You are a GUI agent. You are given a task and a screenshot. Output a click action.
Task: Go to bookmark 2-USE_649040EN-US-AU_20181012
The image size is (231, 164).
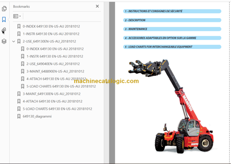tap(53, 64)
